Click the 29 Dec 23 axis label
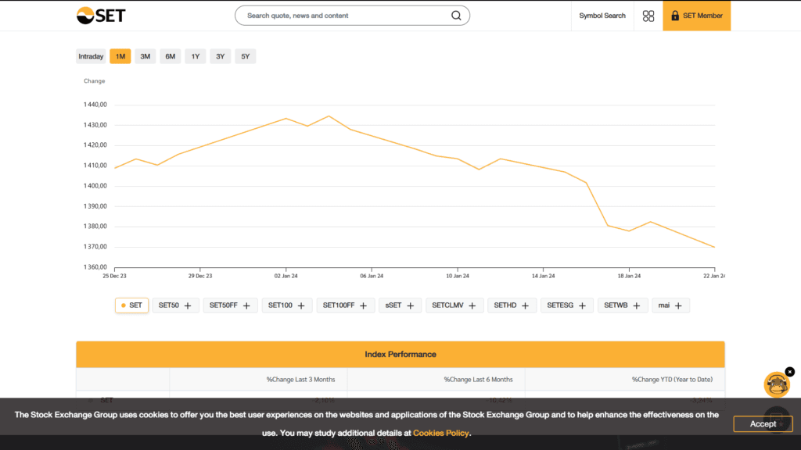801x450 pixels. pos(200,276)
